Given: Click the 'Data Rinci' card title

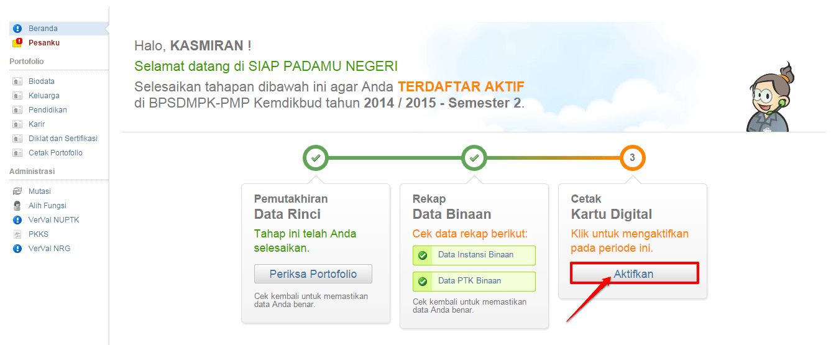Looking at the screenshot, I should [288, 214].
